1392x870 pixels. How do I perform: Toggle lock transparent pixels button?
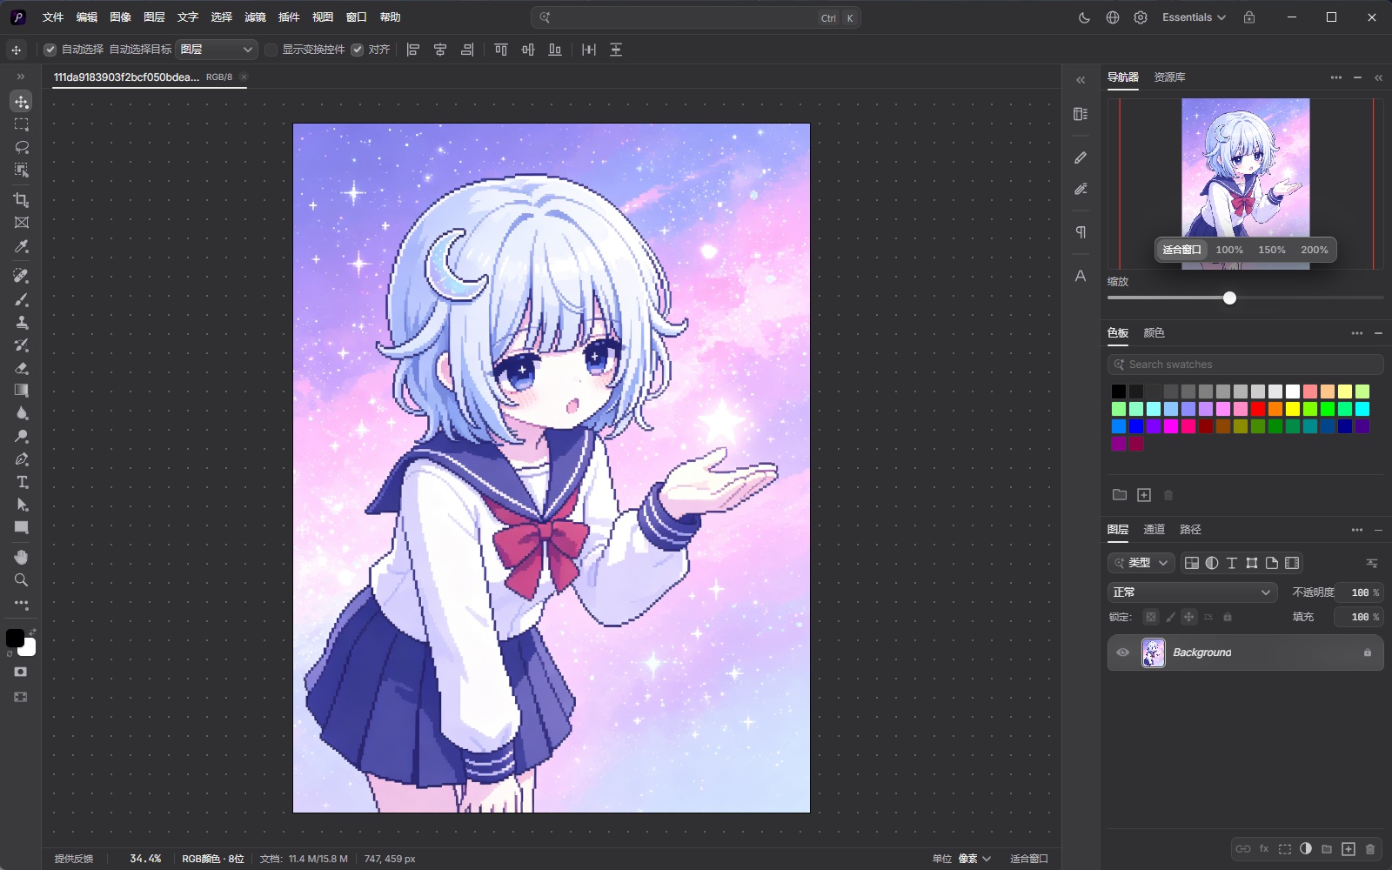1151,617
